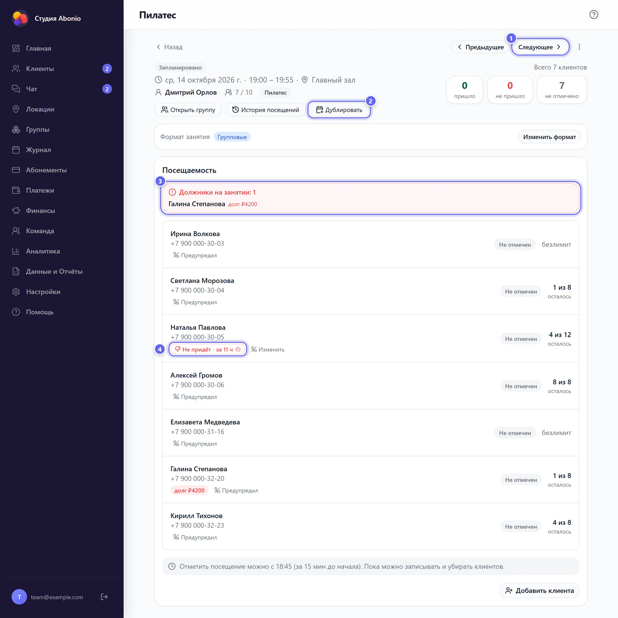
Task: Click the долг ₽4200 badge in Галина's row
Action: 189,490
